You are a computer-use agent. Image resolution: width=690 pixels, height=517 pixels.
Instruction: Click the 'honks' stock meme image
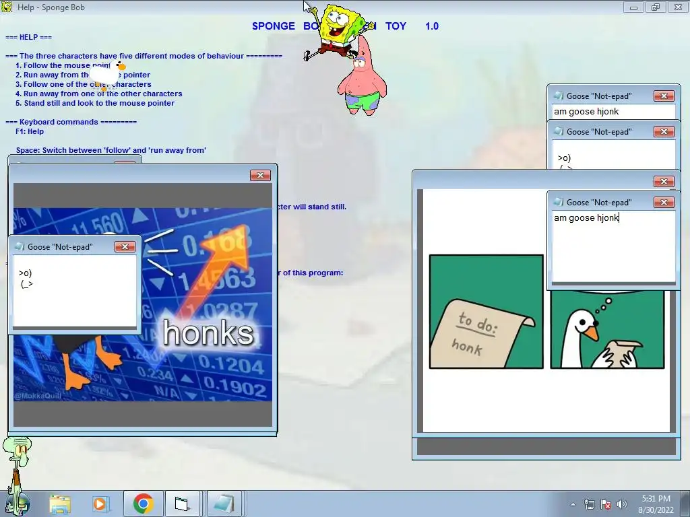coord(143,304)
